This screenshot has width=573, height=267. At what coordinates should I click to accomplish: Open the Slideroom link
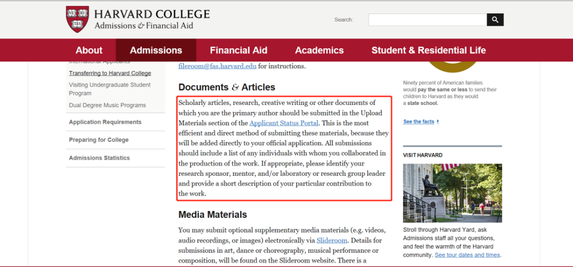tap(332, 241)
